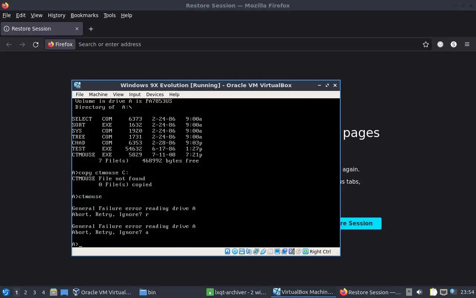Click the Right Ctrl host key label
476x298 pixels.
click(x=320, y=251)
